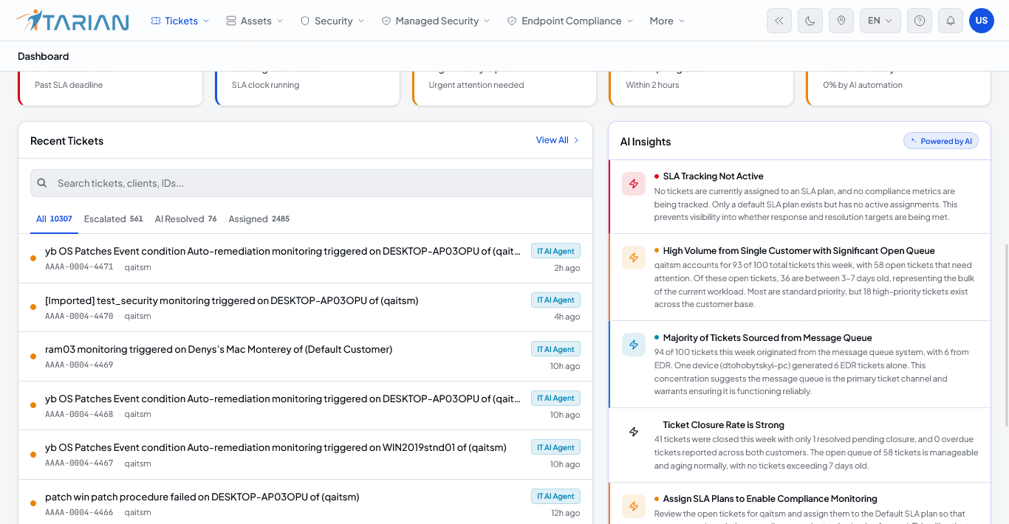
Task: Expand the Tickets menu
Action: tap(180, 21)
